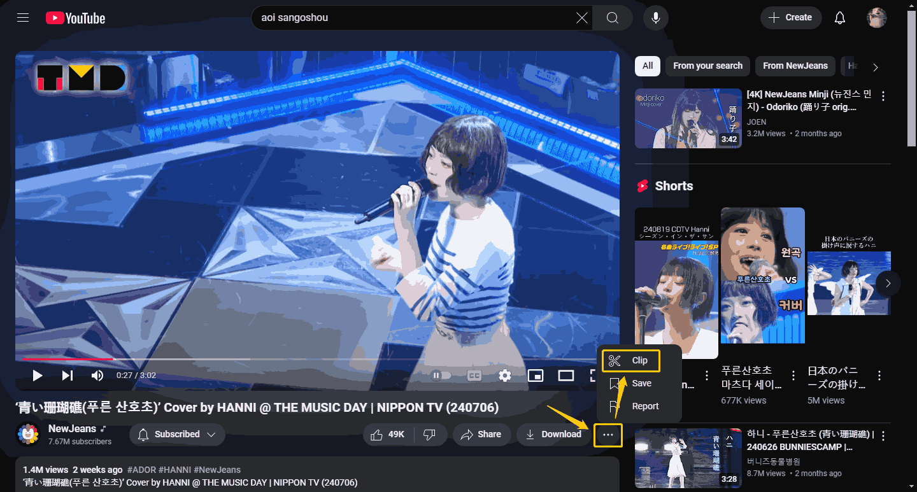
Task: Open the options for the BUNNIESCAMP video
Action: coord(883,436)
